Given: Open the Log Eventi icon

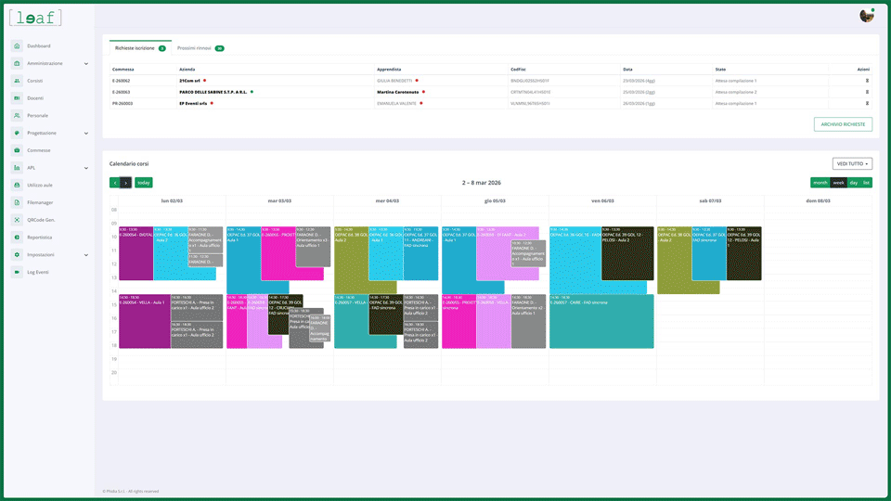Looking at the screenshot, I should 17,272.
